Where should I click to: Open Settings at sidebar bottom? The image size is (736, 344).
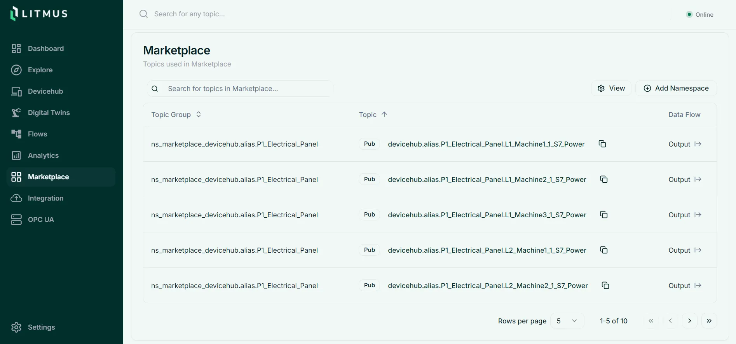tap(61, 327)
